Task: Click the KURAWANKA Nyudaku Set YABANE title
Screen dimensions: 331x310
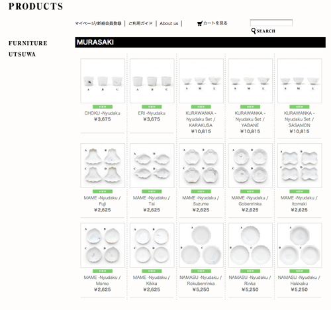Action: [250, 119]
